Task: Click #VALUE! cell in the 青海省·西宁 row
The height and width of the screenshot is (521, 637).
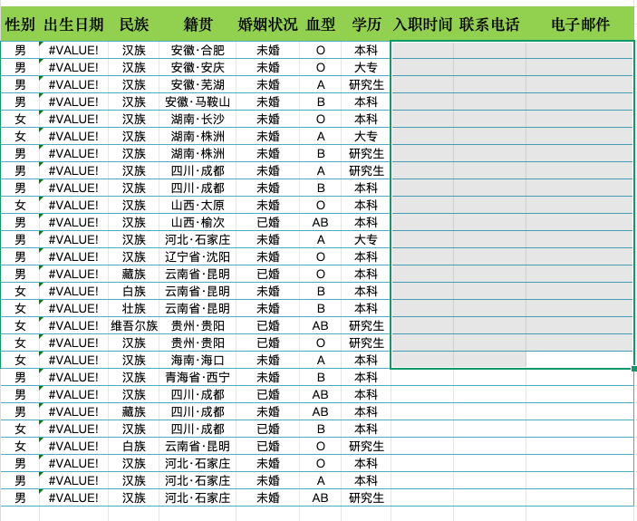Action: (x=74, y=377)
